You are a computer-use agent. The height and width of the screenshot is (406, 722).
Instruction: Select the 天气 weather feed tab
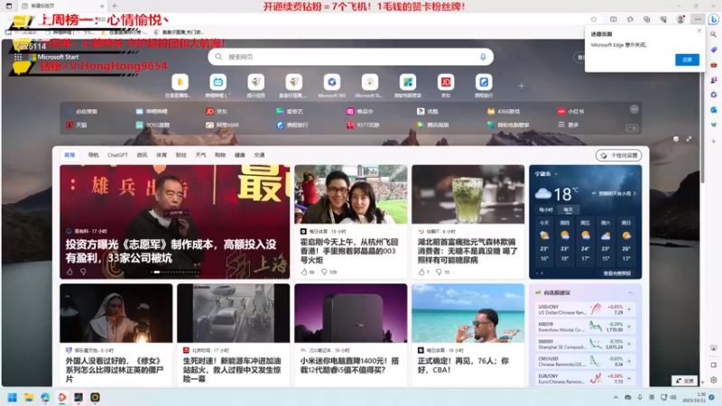[200, 155]
